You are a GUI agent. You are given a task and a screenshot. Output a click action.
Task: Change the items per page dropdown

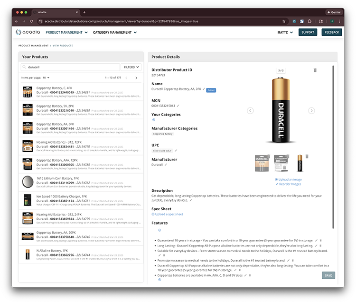coord(46,78)
